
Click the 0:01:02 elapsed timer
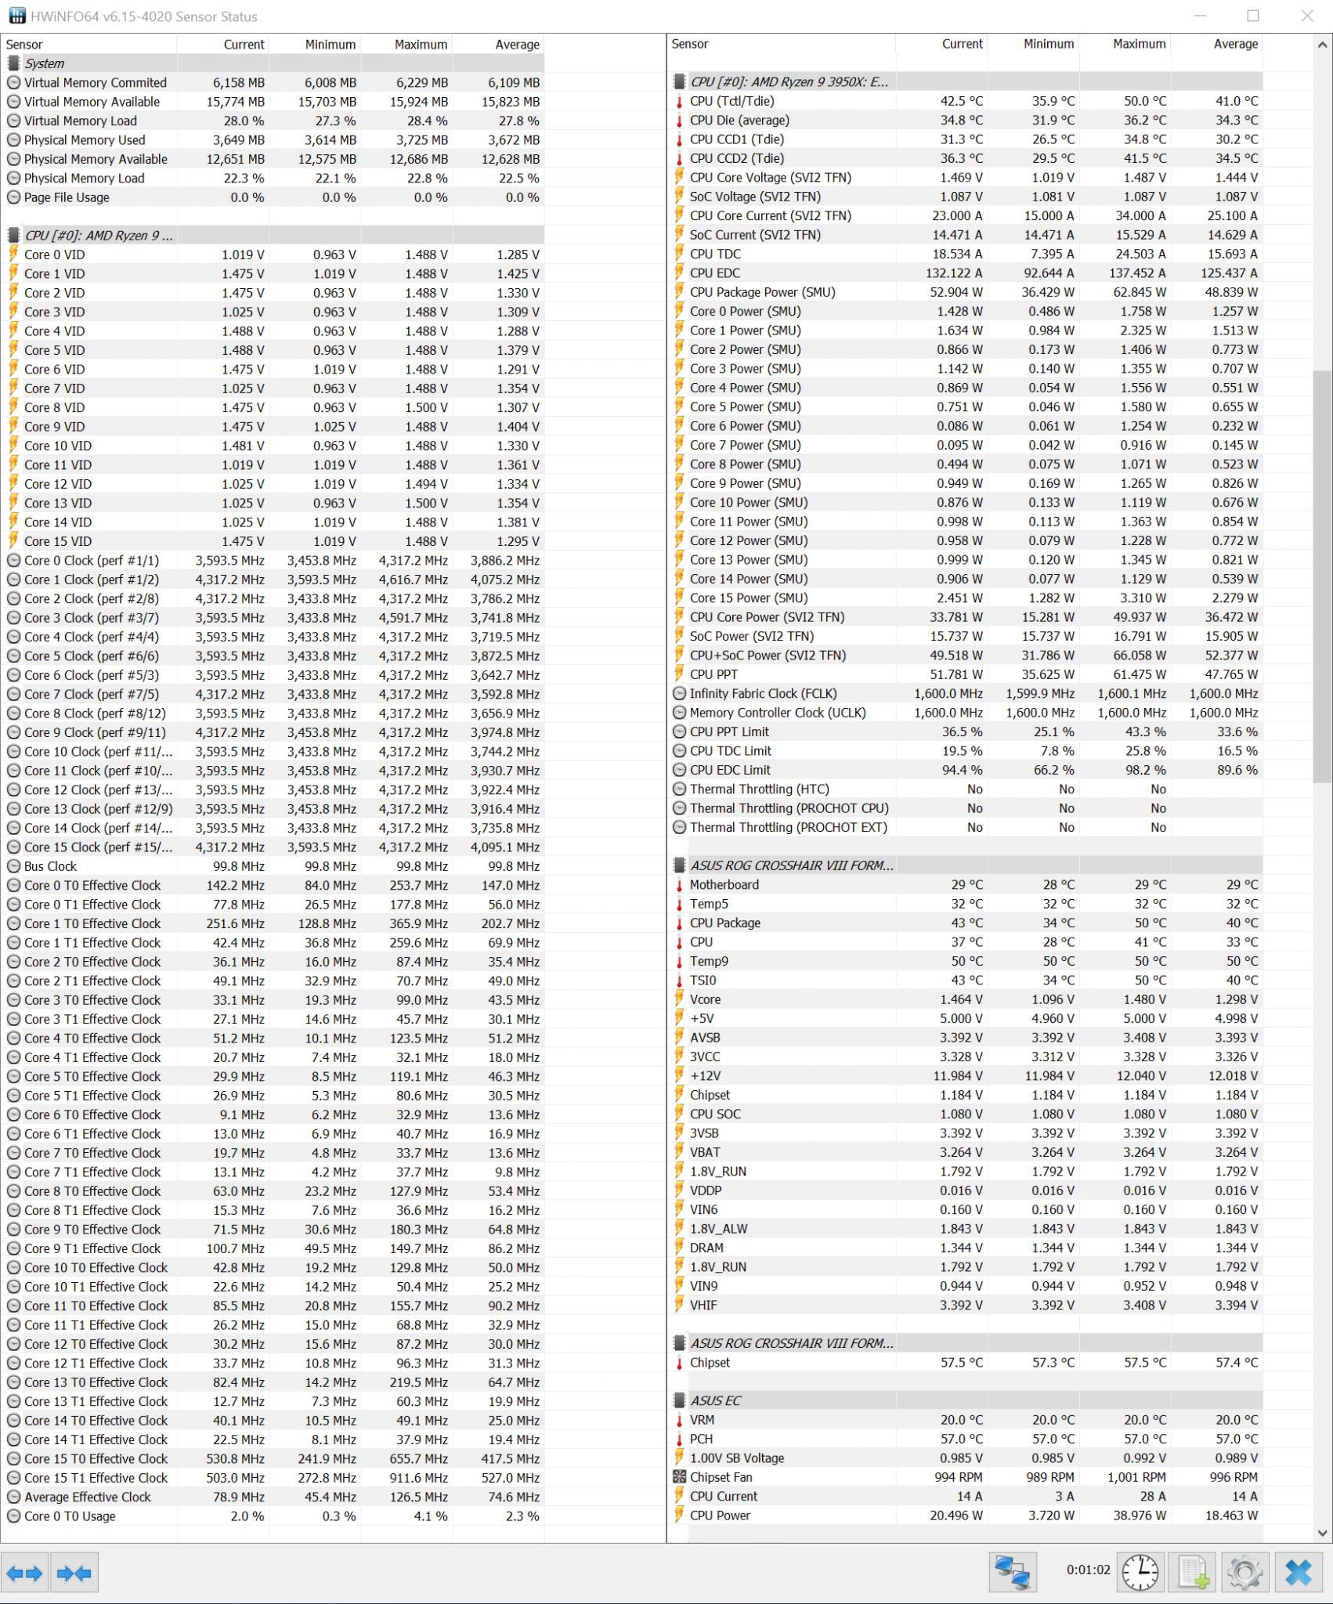coord(1088,1570)
